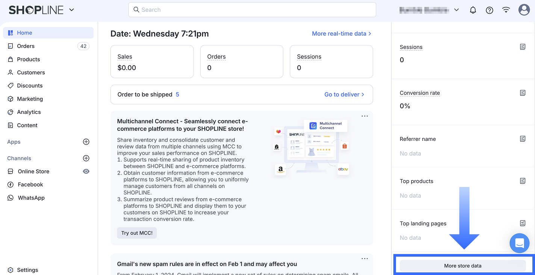535x275 pixels.
Task: Open the Top products report icon
Action: [x=523, y=181]
